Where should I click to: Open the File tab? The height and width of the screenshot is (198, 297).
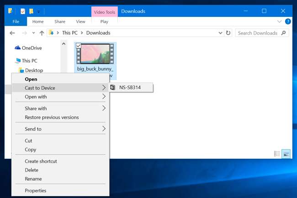(16, 21)
